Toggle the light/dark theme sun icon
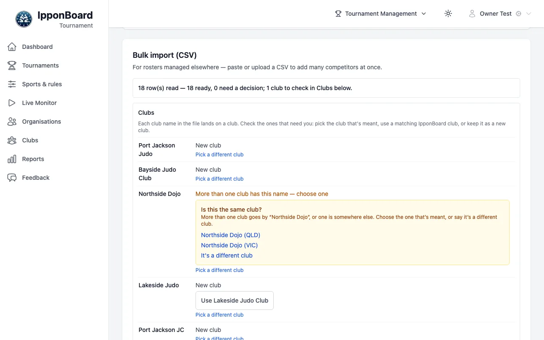This screenshot has height=340, width=544. (x=448, y=14)
